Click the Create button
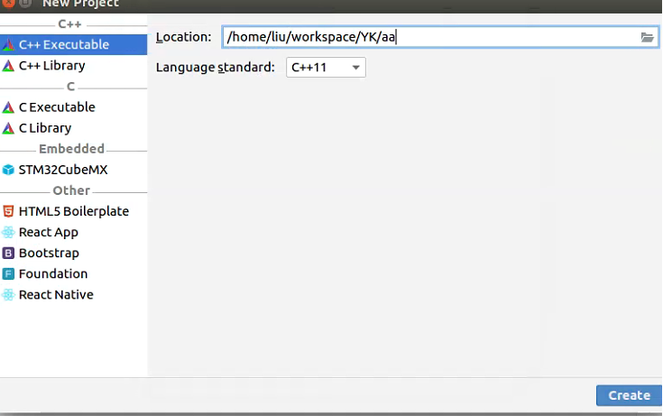Viewport: 663px width, 416px height. pos(630,395)
